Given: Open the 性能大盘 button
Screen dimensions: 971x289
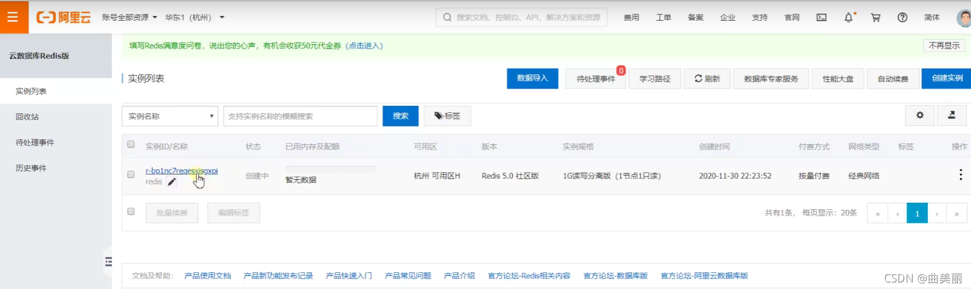Looking at the screenshot, I should 838,79.
